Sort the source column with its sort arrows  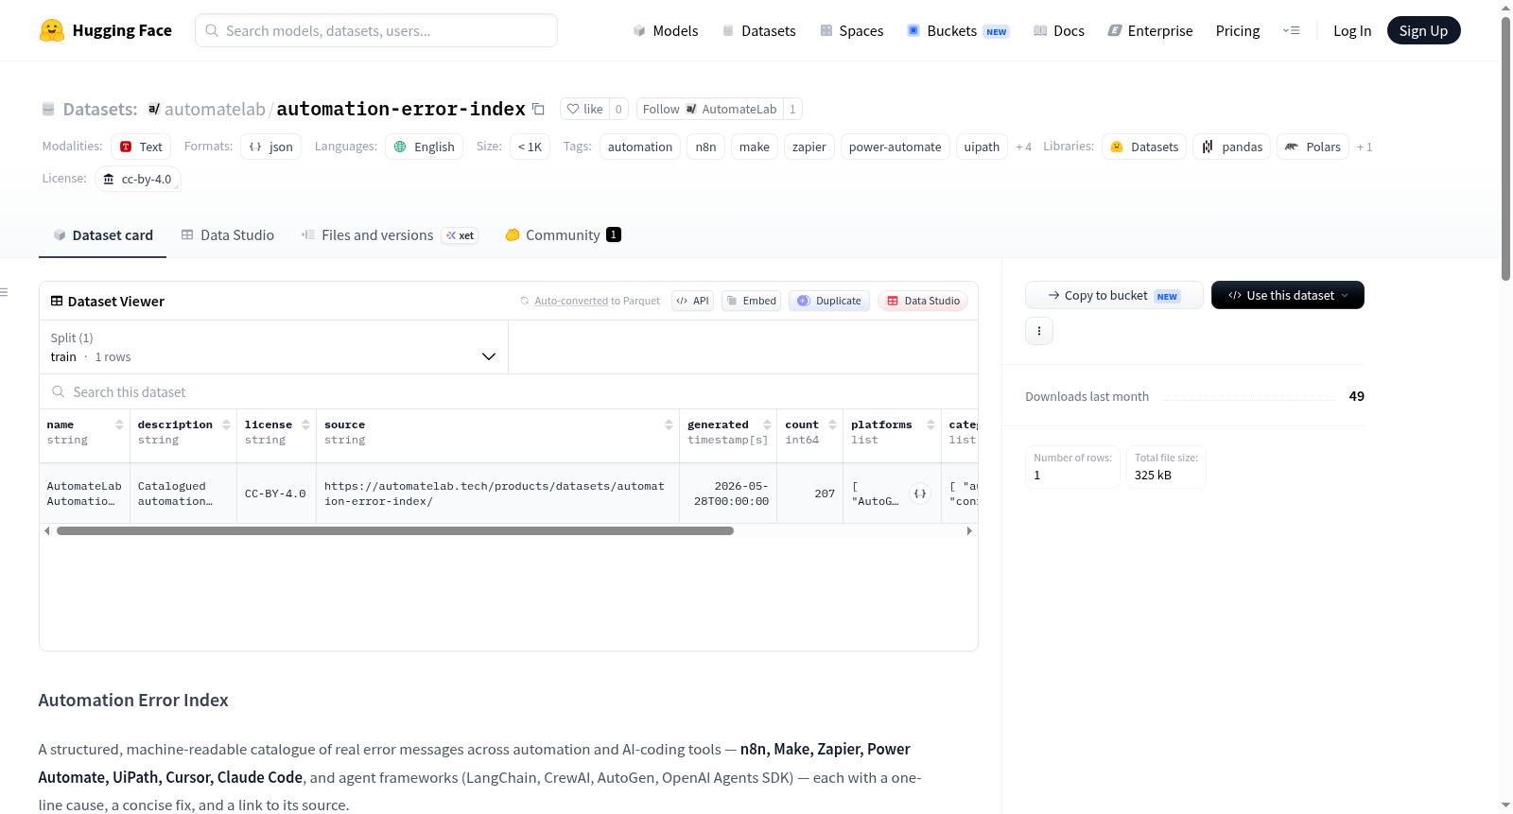pyautogui.click(x=669, y=424)
